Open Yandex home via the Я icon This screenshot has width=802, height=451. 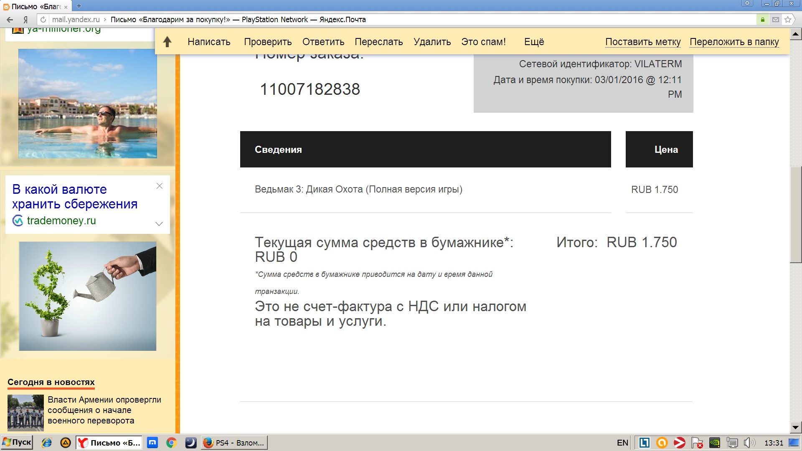click(x=25, y=20)
